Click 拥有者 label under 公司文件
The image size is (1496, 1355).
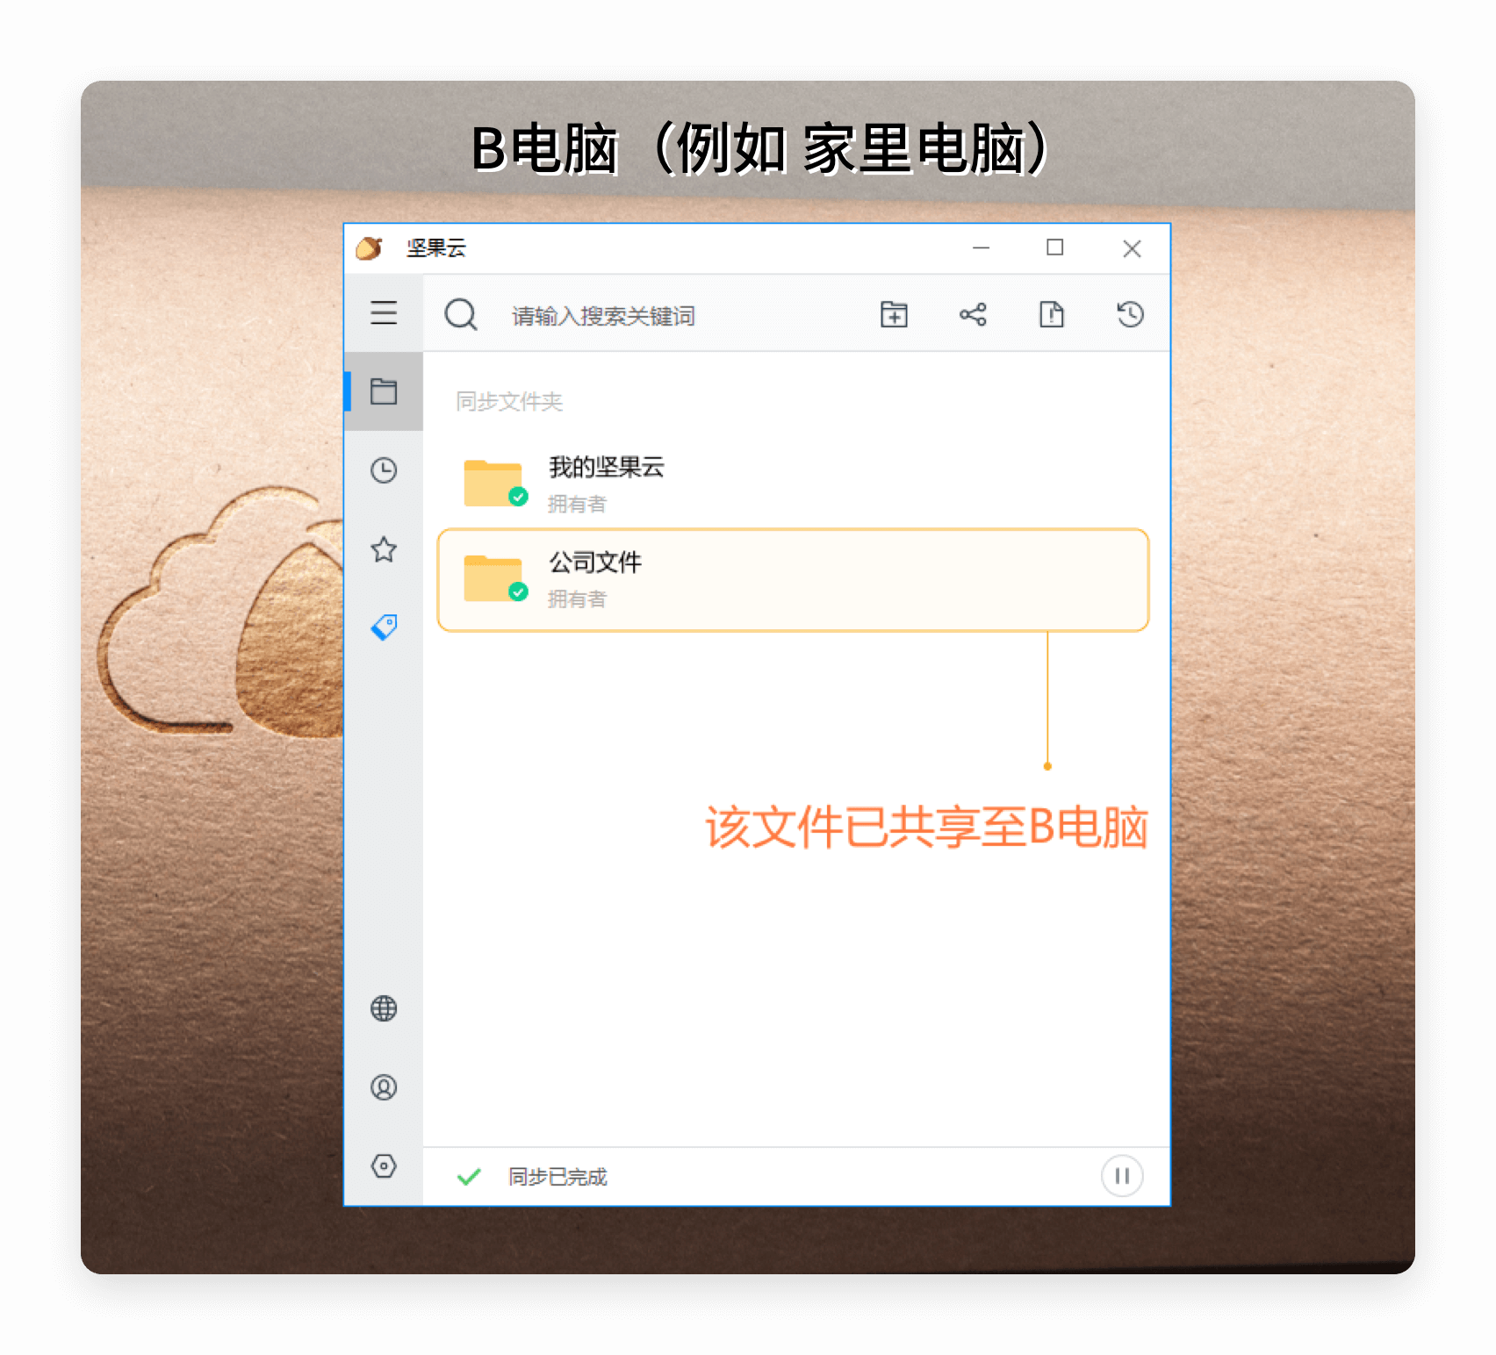pos(577,599)
